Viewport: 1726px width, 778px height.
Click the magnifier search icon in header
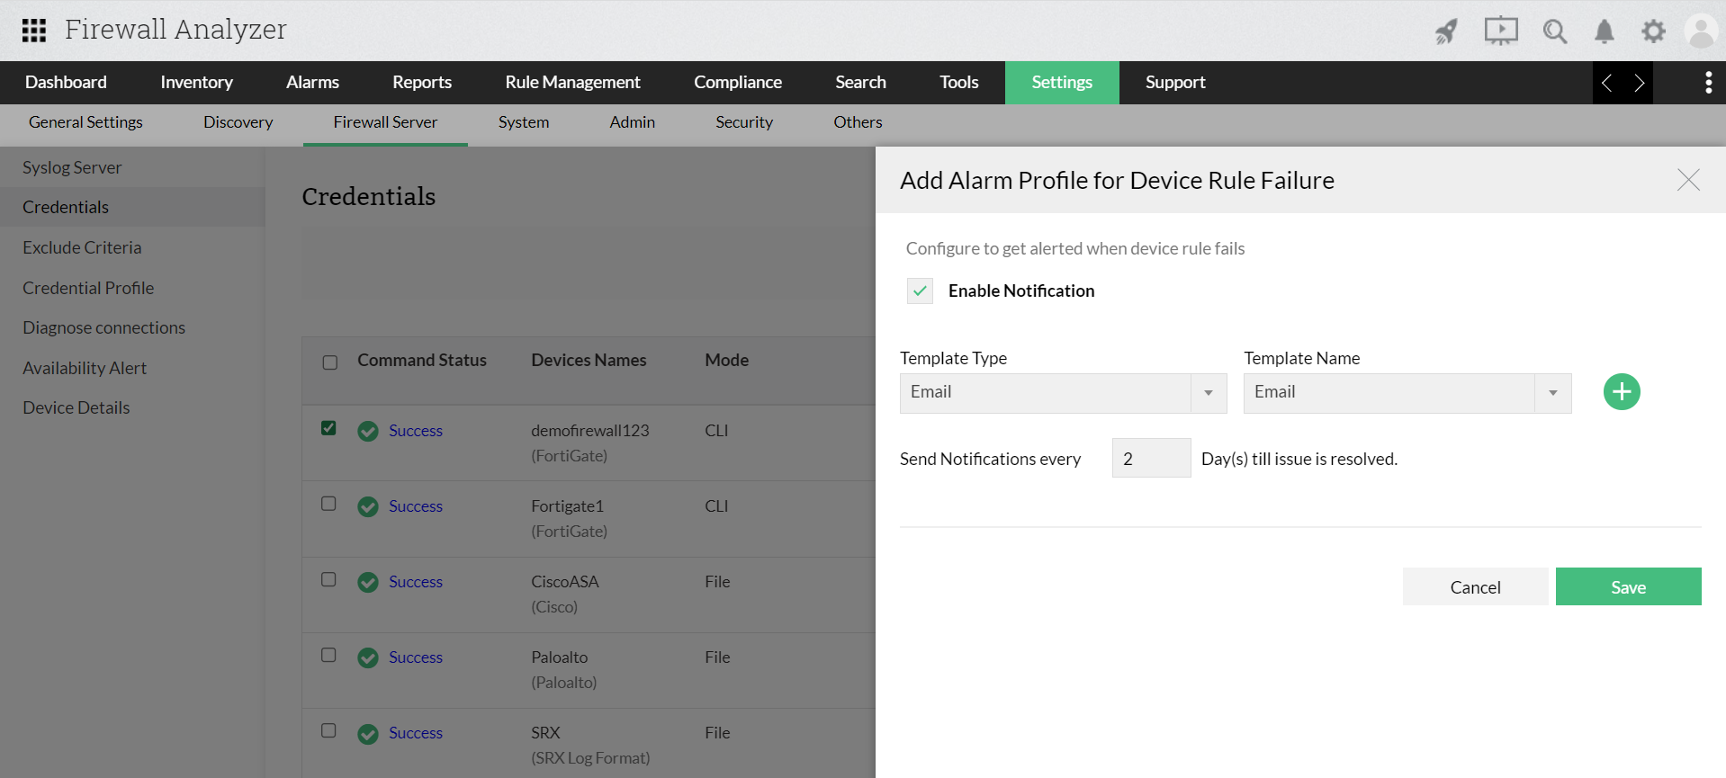(x=1554, y=31)
